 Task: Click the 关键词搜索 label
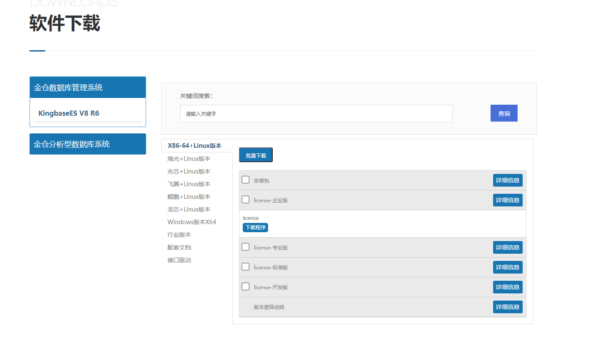click(196, 96)
